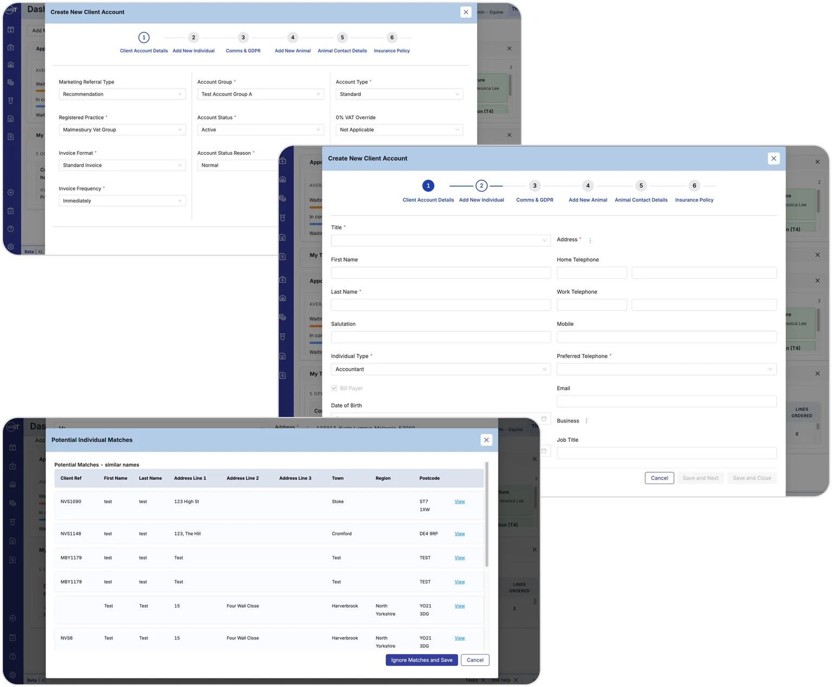The width and height of the screenshot is (832, 687).
Task: Click the Potential Matches list scrollbar
Action: (487, 514)
